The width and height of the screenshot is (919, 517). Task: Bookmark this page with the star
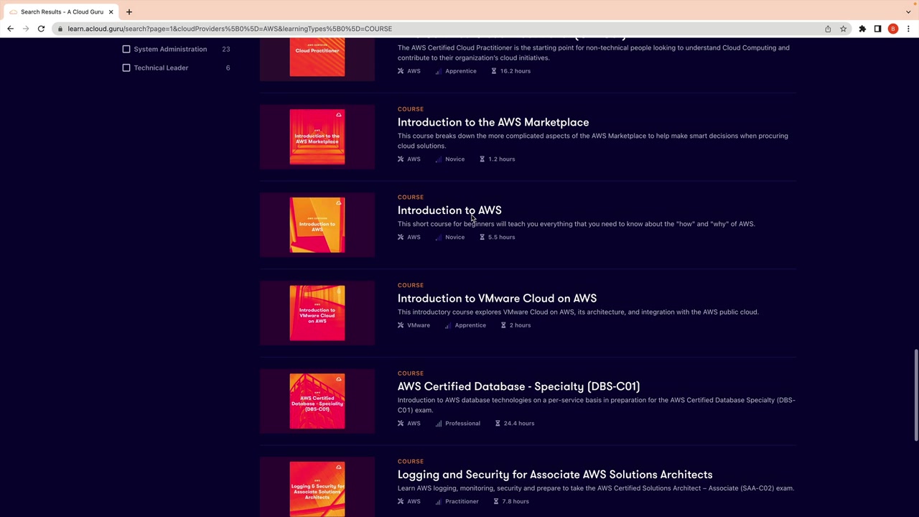tap(843, 29)
